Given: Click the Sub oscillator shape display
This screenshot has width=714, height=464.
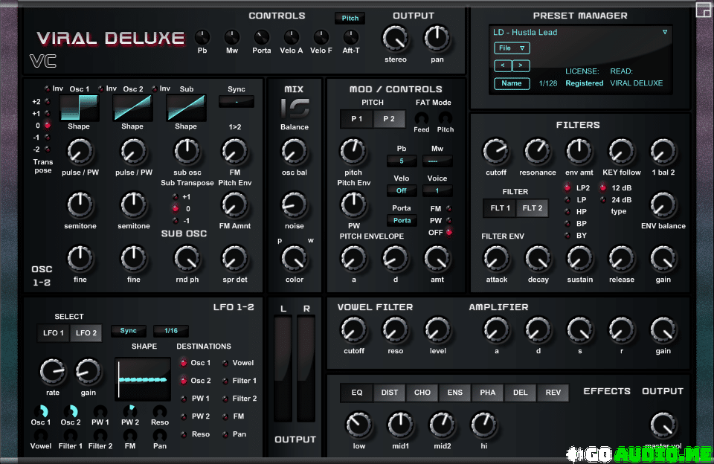Looking at the screenshot, I should 186,108.
